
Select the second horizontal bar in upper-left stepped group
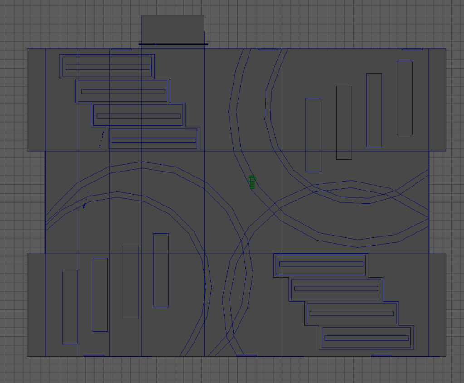pos(123,92)
